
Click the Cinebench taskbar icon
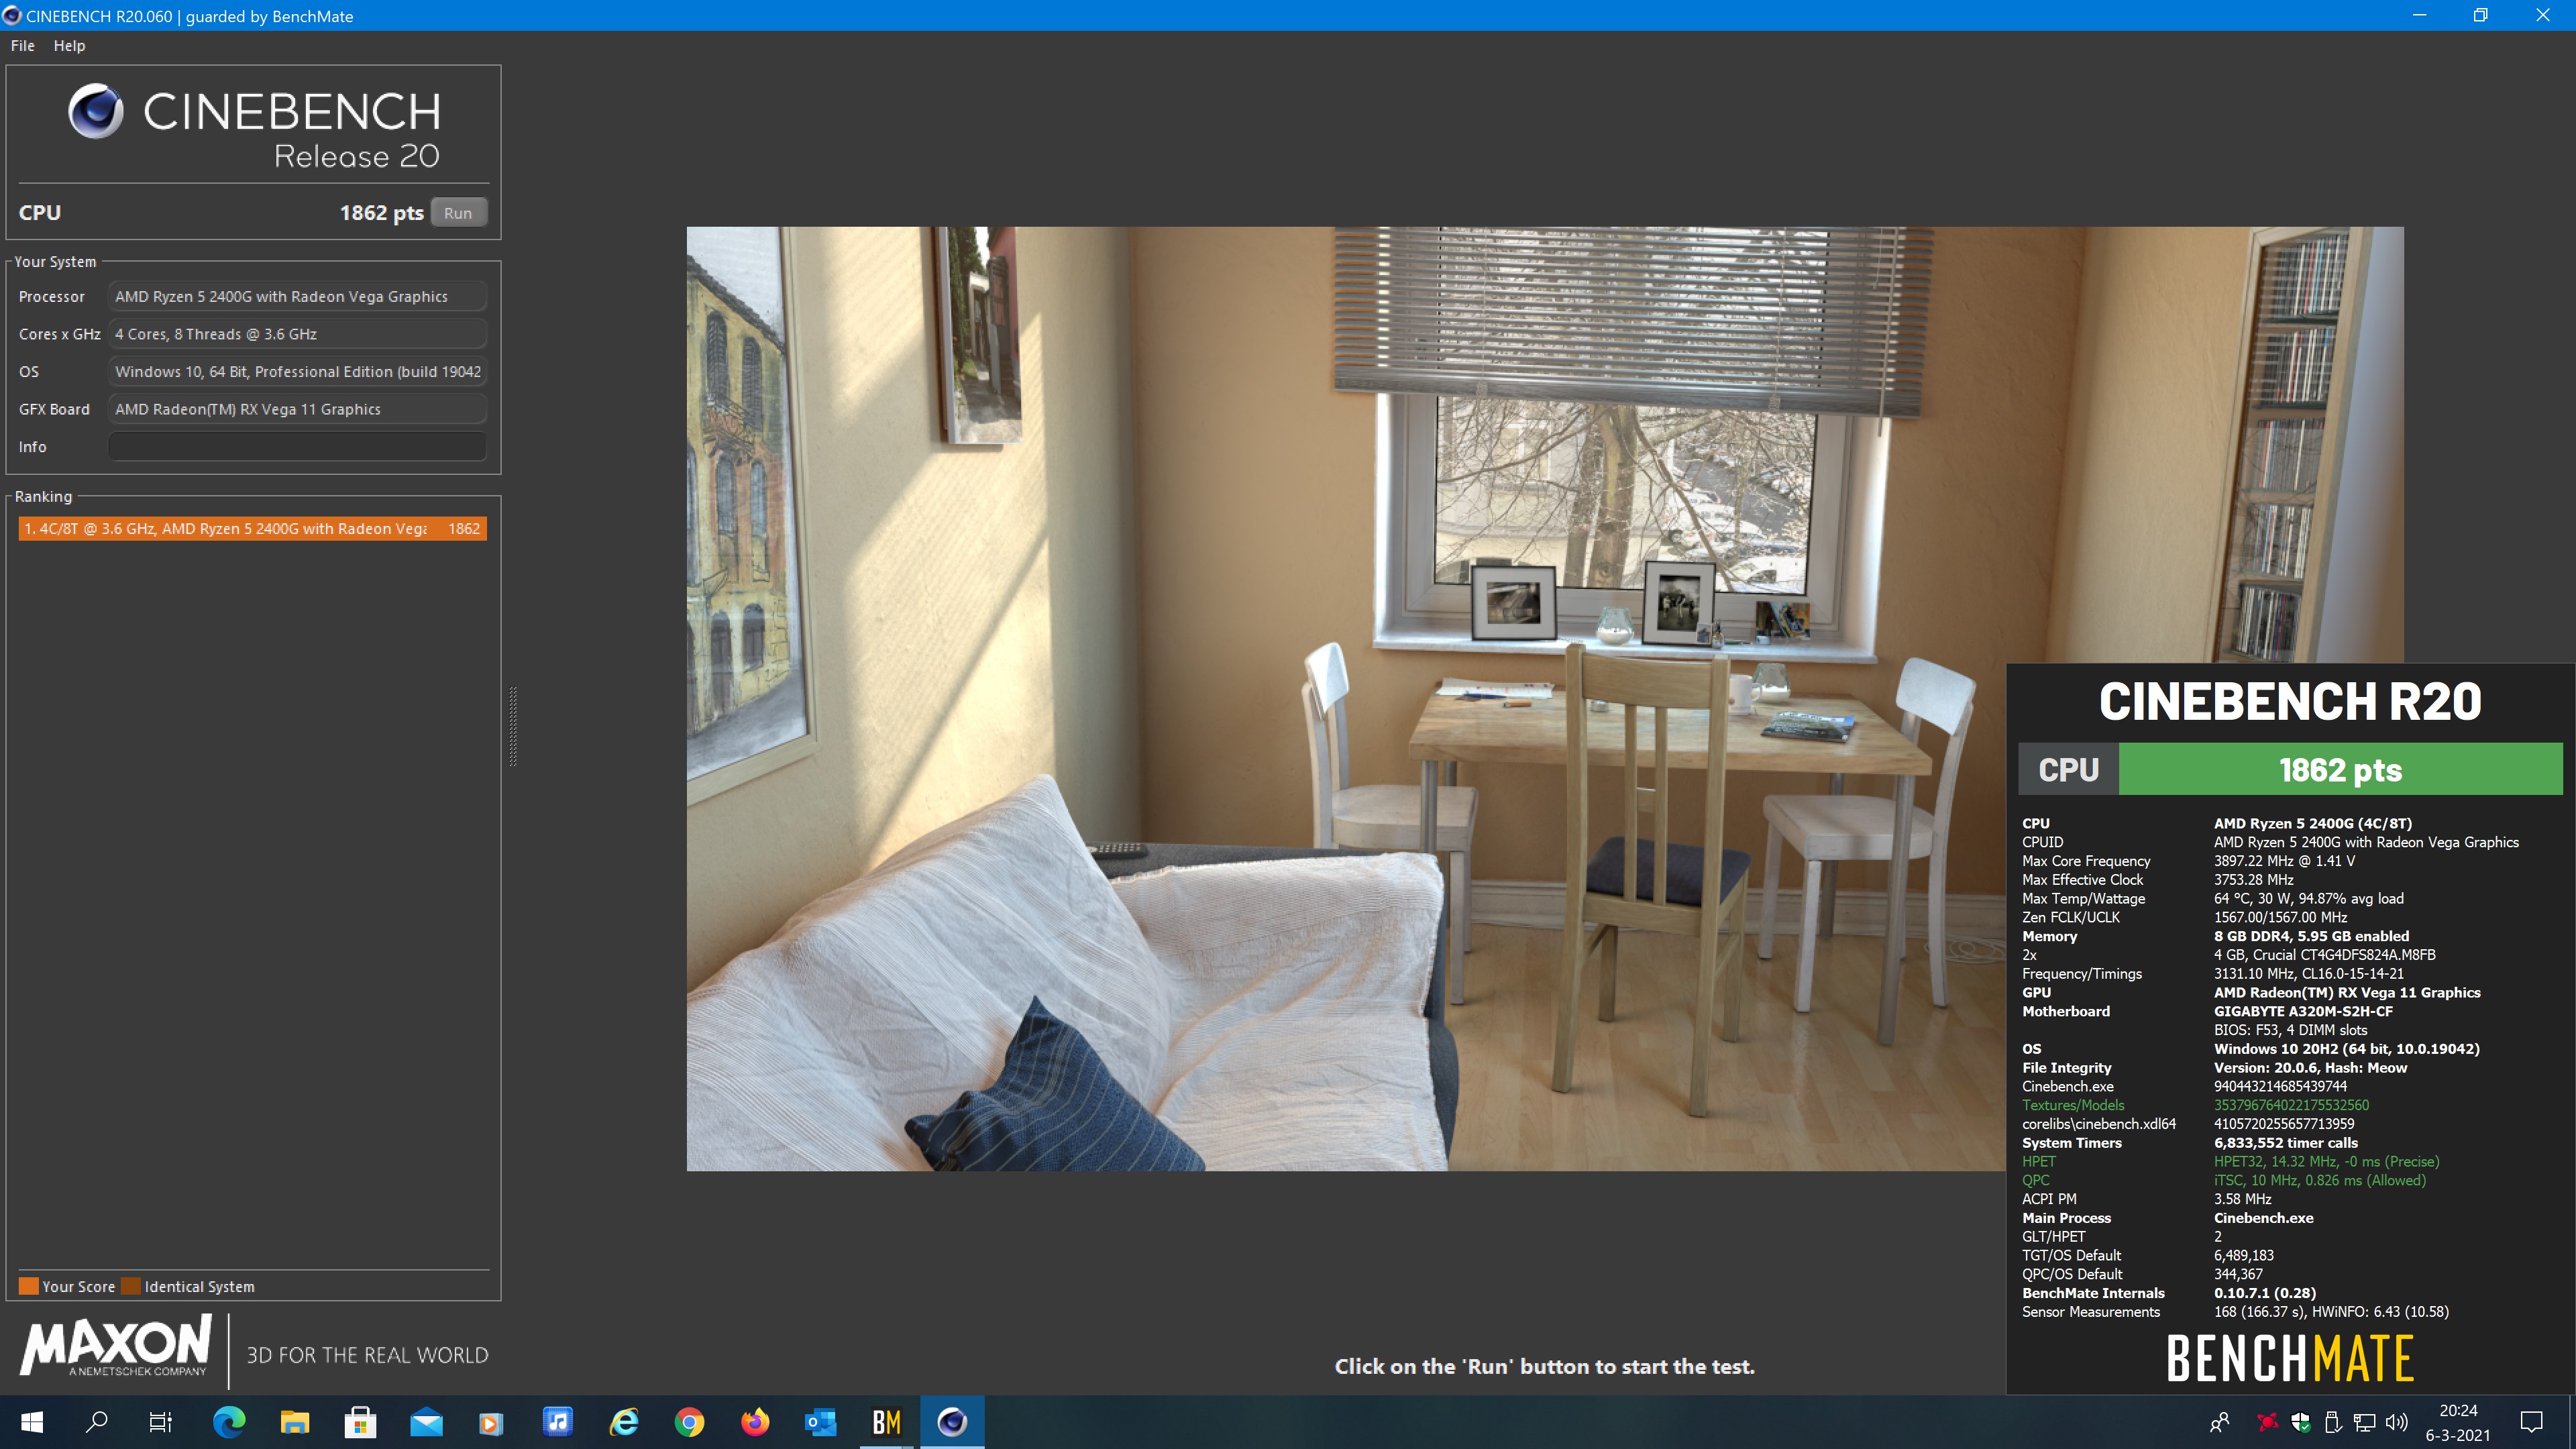[x=952, y=1422]
